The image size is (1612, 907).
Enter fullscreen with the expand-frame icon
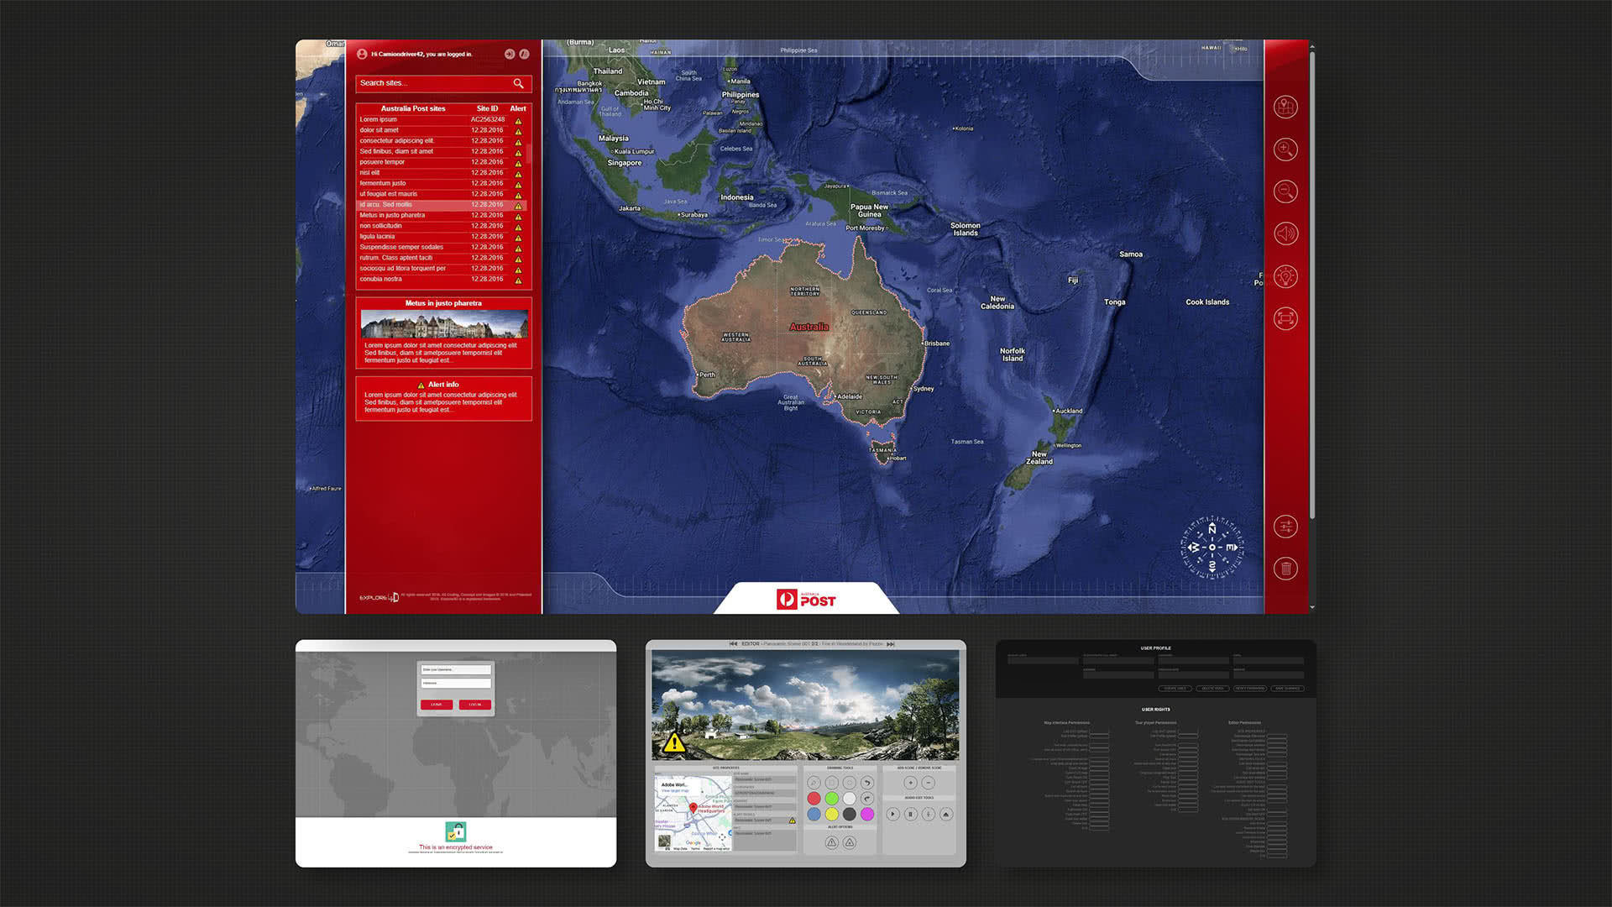1285,318
